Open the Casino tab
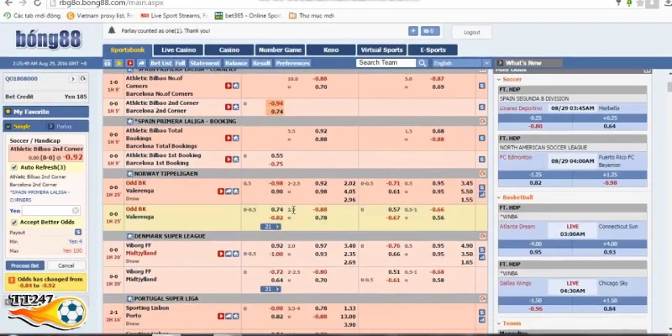 pyautogui.click(x=229, y=50)
